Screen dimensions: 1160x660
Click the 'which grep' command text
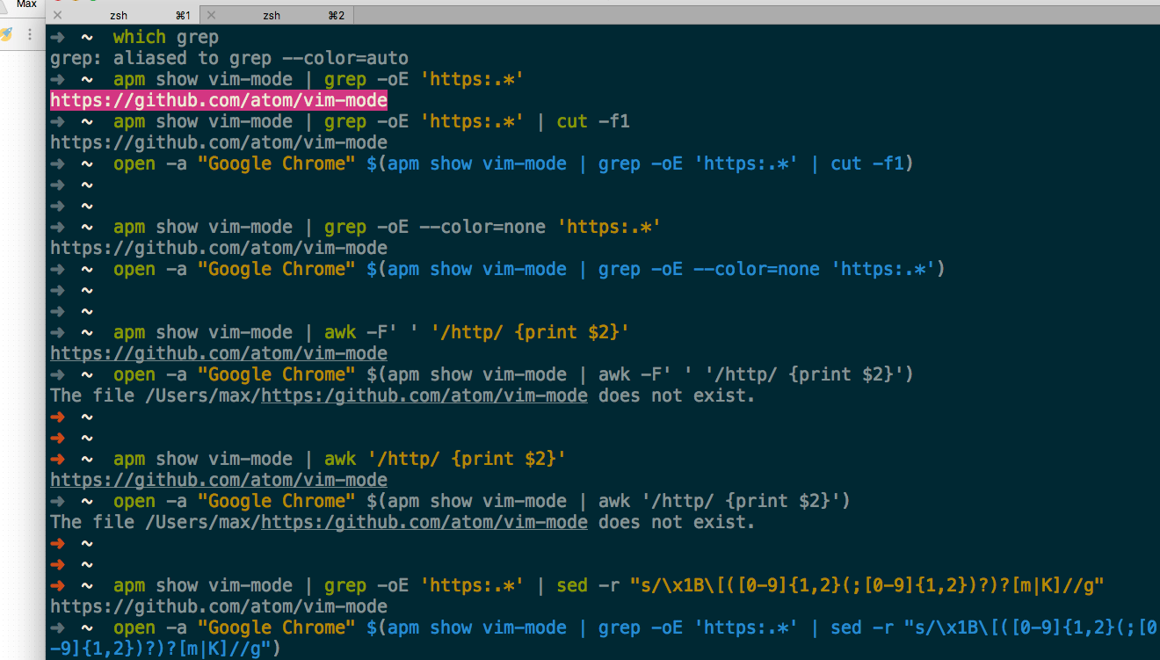click(x=165, y=37)
